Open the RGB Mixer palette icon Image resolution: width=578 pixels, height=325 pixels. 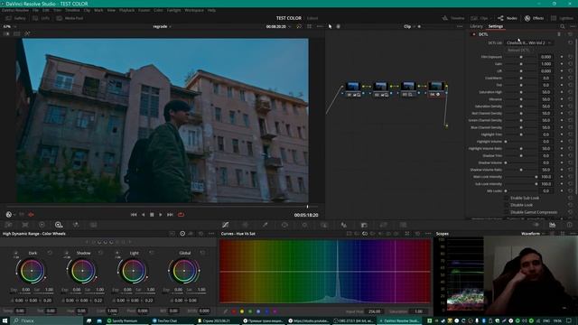[x=76, y=225]
